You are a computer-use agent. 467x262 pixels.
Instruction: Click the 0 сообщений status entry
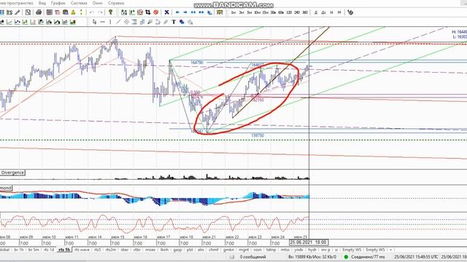pyautogui.click(x=253, y=257)
